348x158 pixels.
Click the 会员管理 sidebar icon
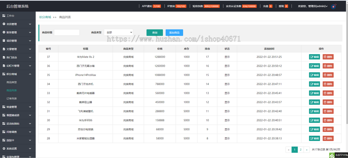click(4, 24)
